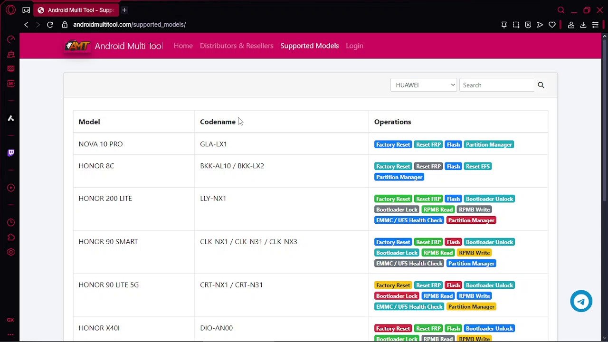Open the Easy Setup sliders icon
The image size is (608, 342).
click(595, 25)
